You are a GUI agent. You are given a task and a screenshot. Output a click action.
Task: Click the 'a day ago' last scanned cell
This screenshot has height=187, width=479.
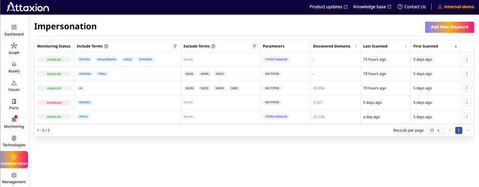point(371,117)
